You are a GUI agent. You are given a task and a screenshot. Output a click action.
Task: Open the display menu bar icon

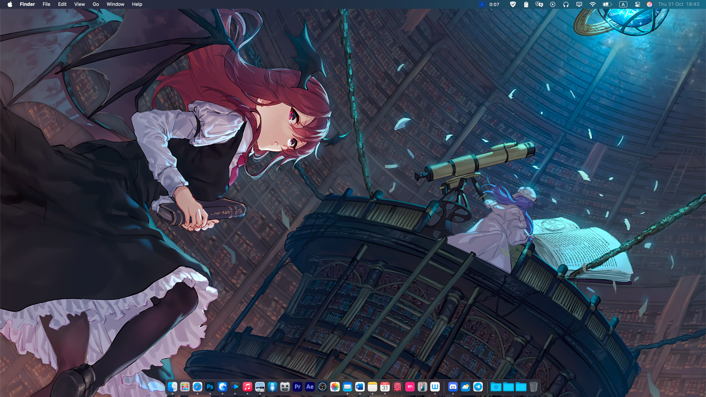579,4
